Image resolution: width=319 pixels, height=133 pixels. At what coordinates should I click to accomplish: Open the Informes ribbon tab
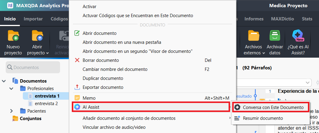(x=254, y=19)
